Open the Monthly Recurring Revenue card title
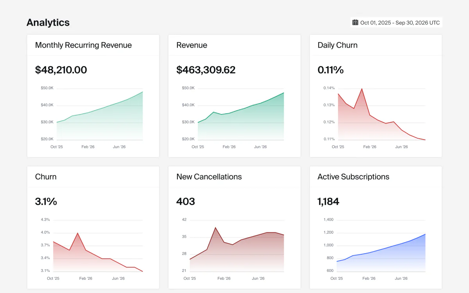Screen dimensions: 469x293 coord(83,45)
